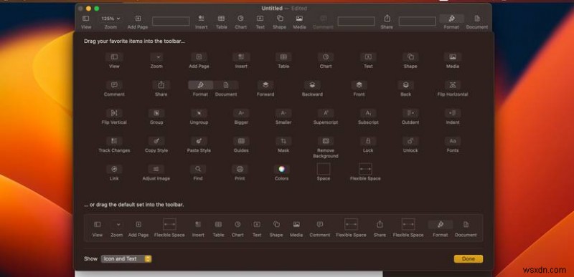
Task: Click the Unlock padlock icon
Action: (x=410, y=141)
